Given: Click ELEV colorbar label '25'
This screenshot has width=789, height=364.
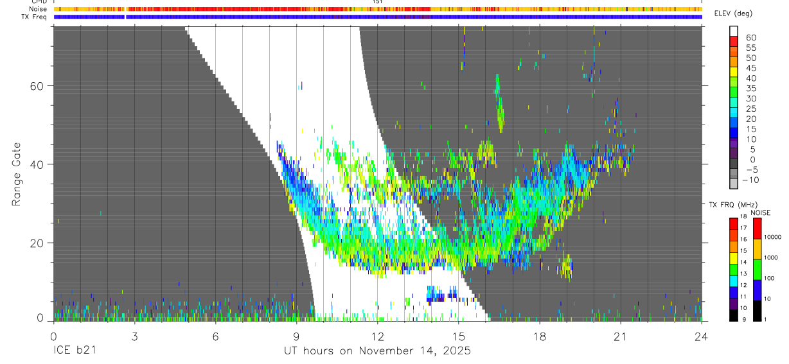Looking at the screenshot, I should (x=750, y=108).
